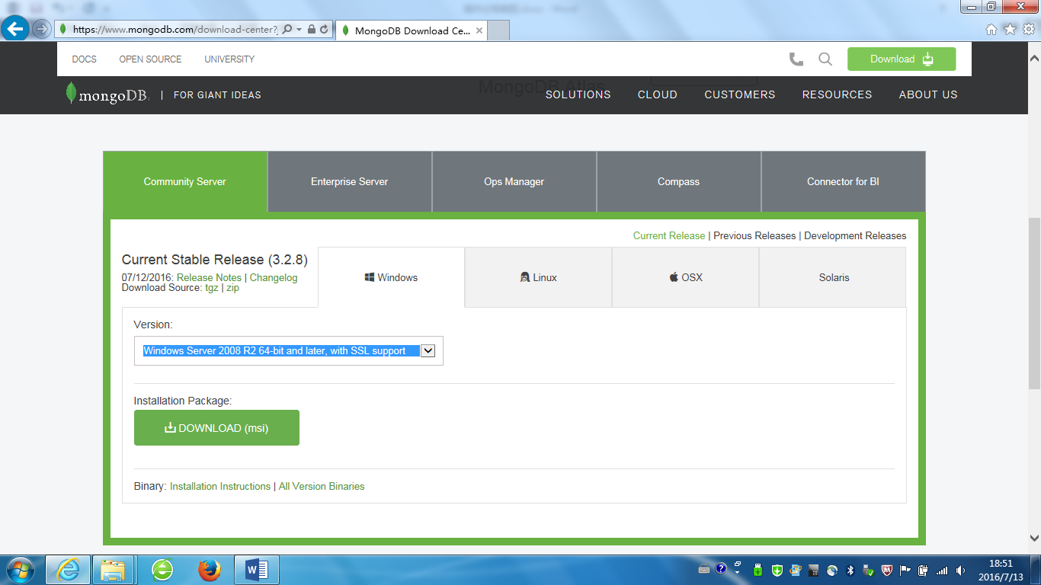Screen dimensions: 1041x585
Task: Go back with the browser back arrow
Action: click(x=15, y=29)
